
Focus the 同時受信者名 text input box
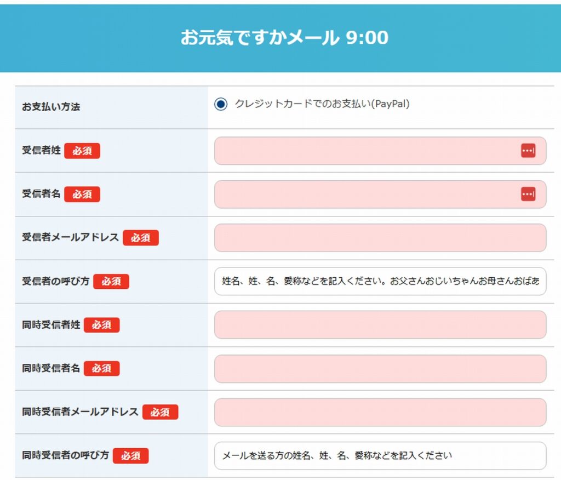click(x=380, y=369)
